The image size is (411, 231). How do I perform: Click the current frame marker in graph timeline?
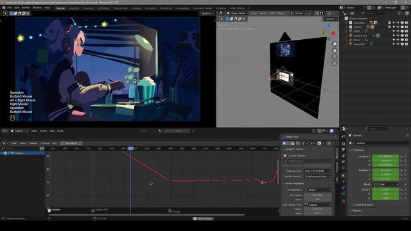(130, 148)
